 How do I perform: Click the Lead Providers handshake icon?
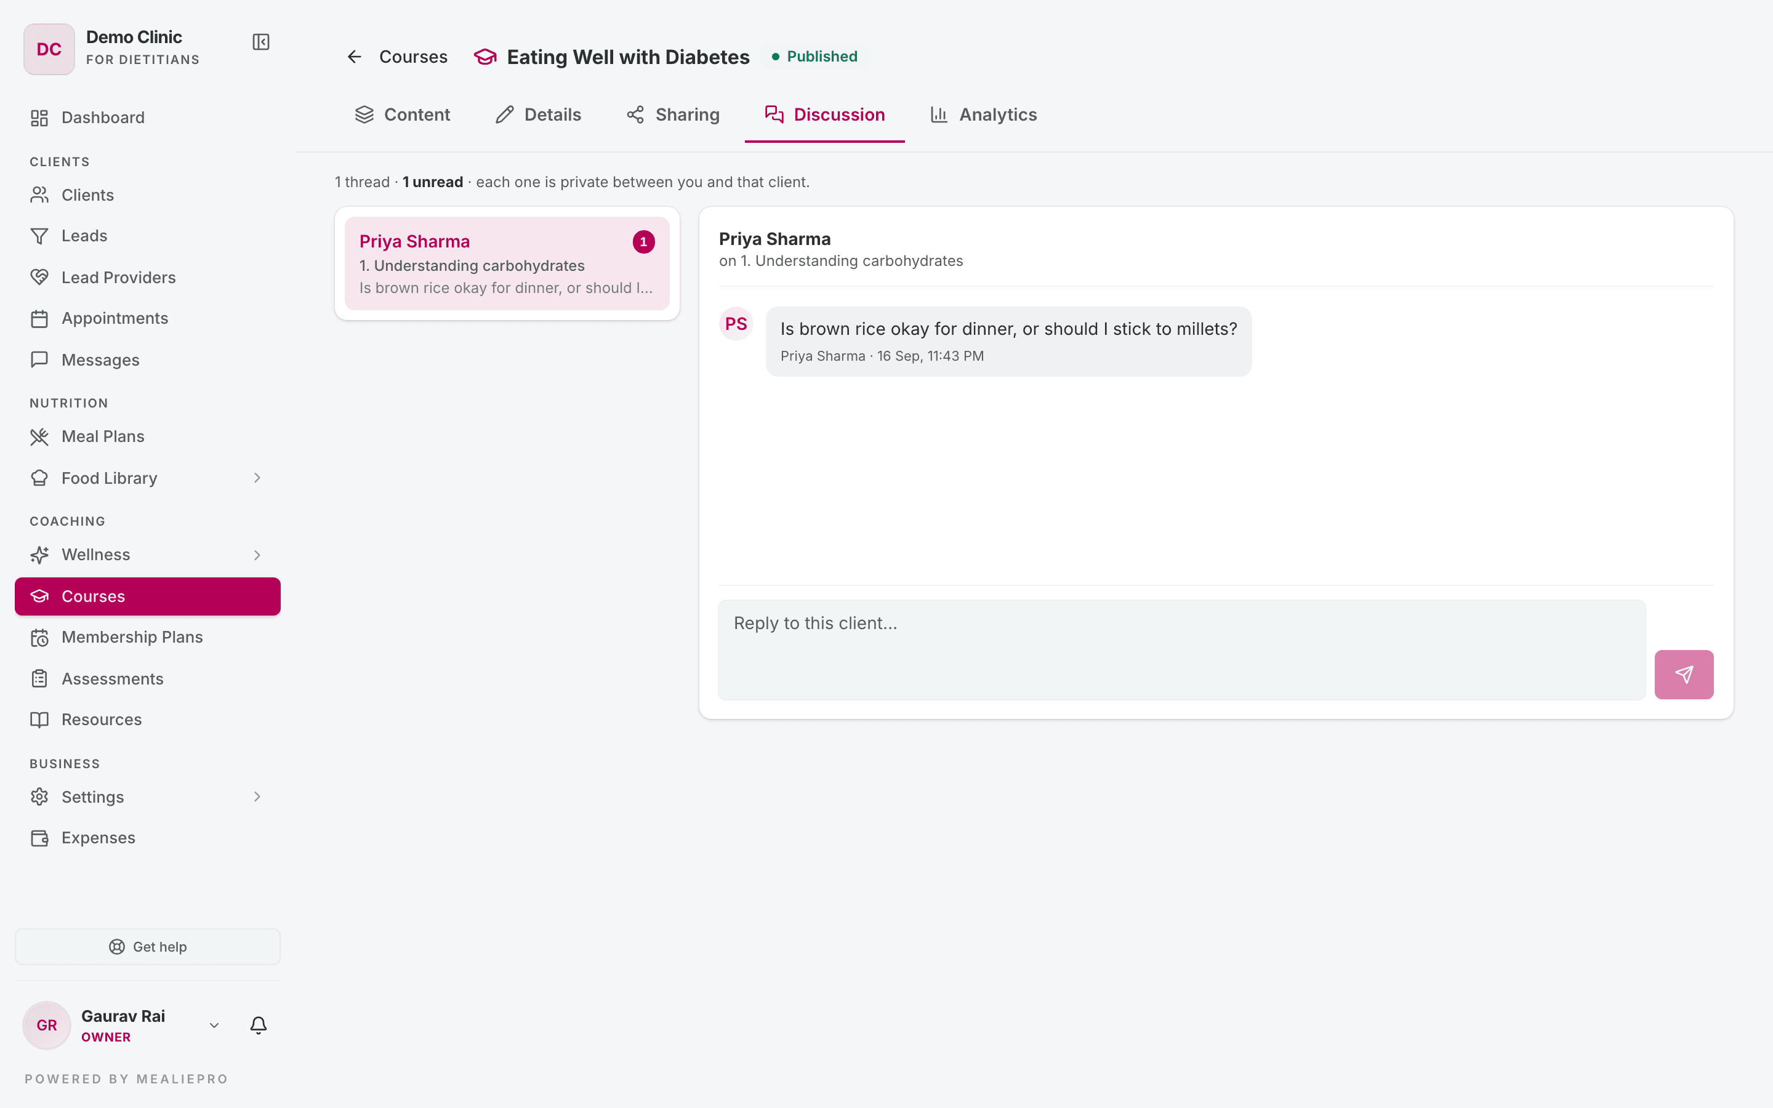(39, 277)
